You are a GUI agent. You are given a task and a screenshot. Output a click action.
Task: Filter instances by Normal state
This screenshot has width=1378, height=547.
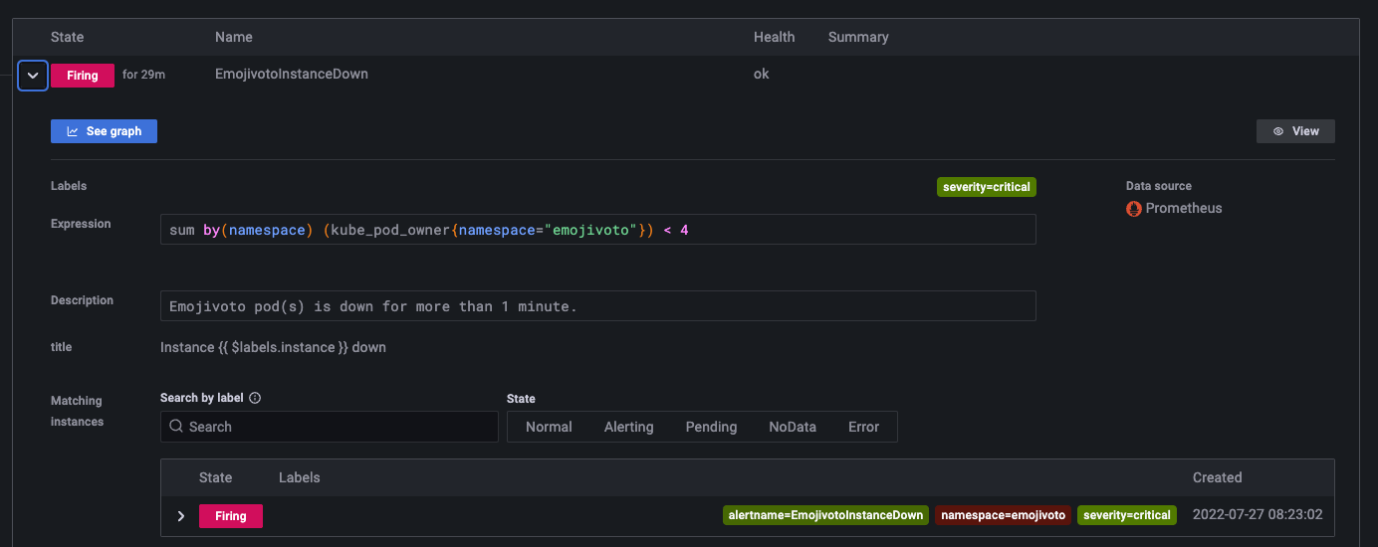coord(549,427)
